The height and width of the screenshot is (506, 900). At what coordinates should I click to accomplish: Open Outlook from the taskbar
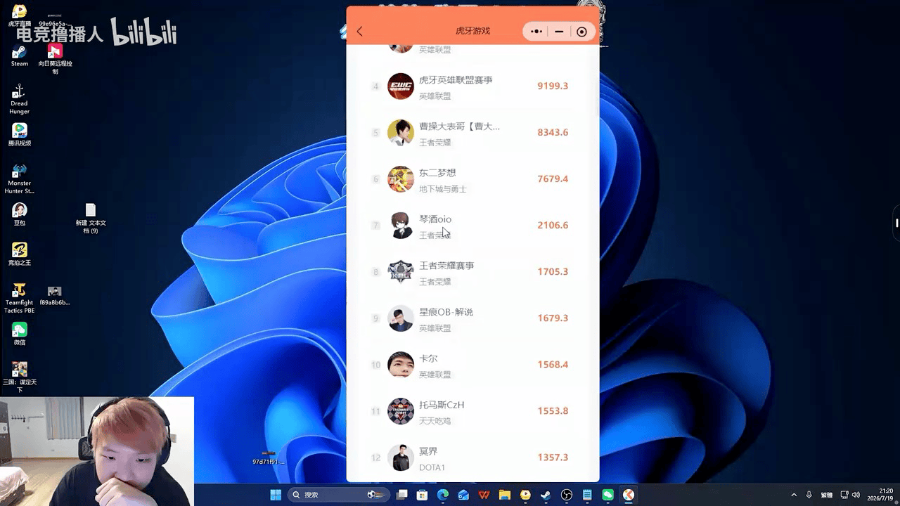(463, 495)
